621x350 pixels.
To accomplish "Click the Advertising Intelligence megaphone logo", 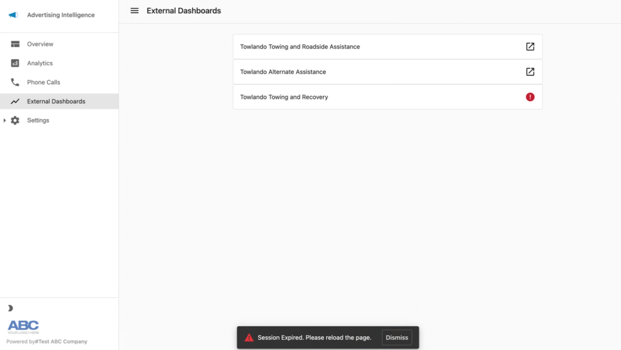I will (13, 15).
